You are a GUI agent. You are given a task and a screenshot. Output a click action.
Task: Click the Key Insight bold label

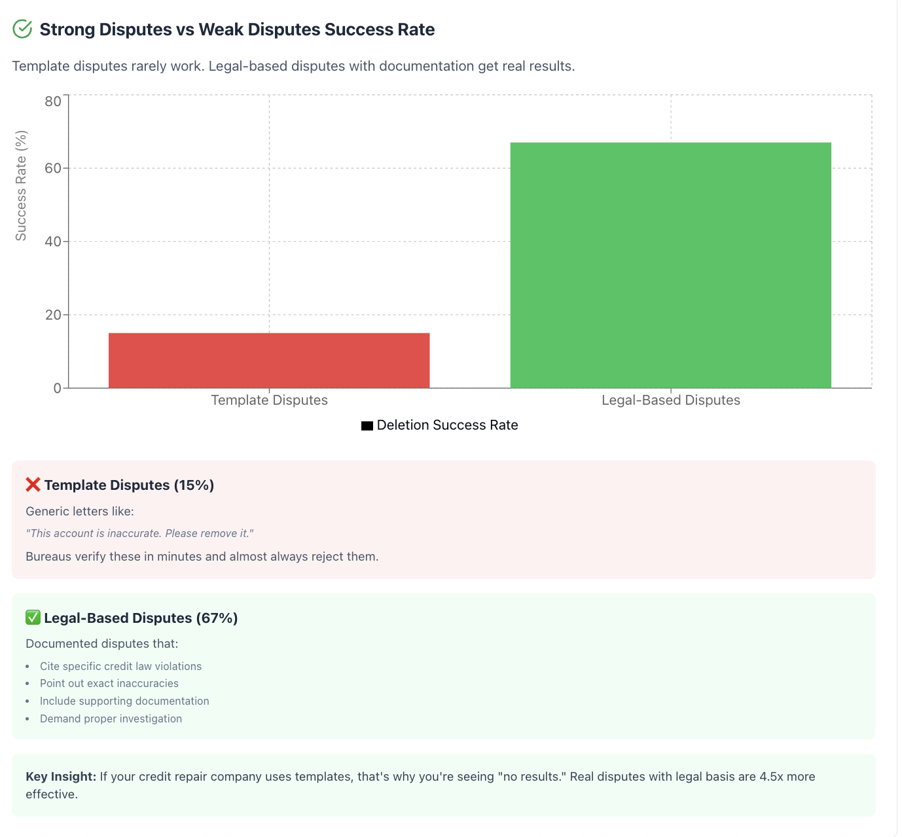point(61,777)
